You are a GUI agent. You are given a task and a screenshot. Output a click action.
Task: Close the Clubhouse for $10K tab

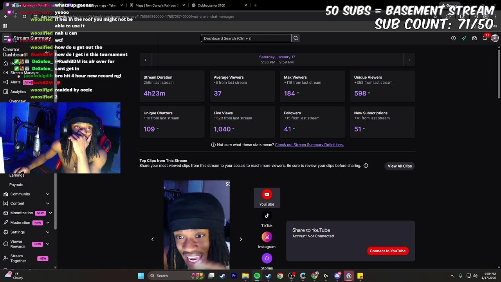click(246, 5)
